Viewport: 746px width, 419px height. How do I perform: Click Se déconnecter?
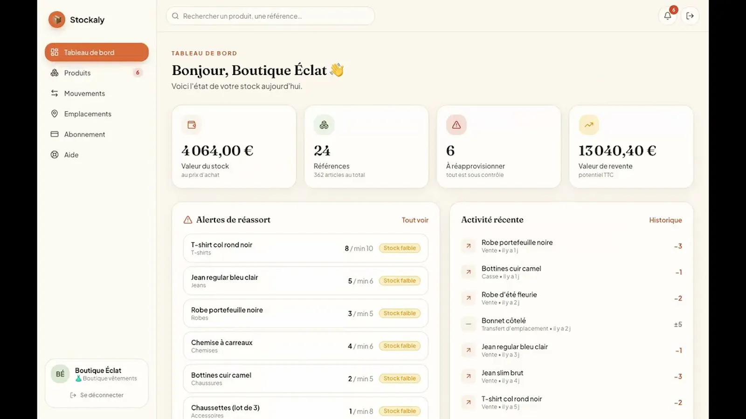[x=97, y=395]
